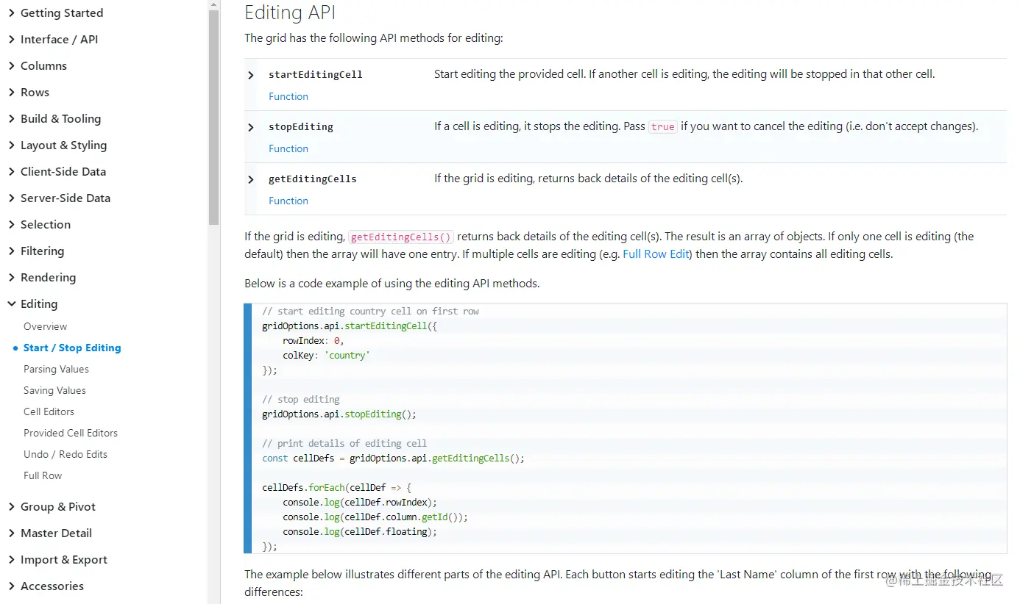This screenshot has width=1020, height=604.
Task: Open Undo / Redo Edits page
Action: coord(65,454)
